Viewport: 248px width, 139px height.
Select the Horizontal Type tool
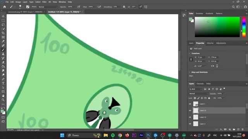point(3,83)
